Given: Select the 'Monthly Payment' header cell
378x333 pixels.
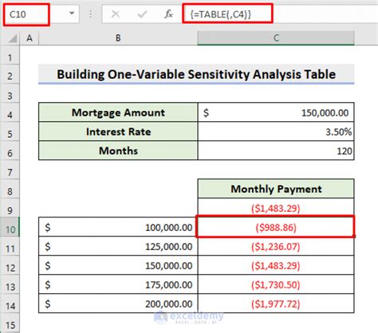Looking at the screenshot, I should (276, 189).
